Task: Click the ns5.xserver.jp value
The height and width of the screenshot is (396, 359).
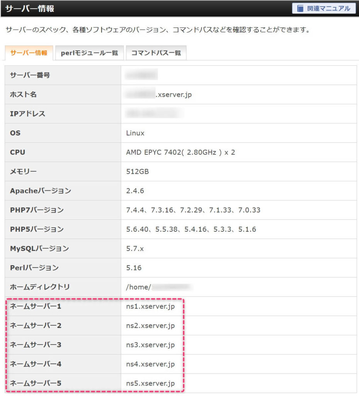Action: [150, 383]
